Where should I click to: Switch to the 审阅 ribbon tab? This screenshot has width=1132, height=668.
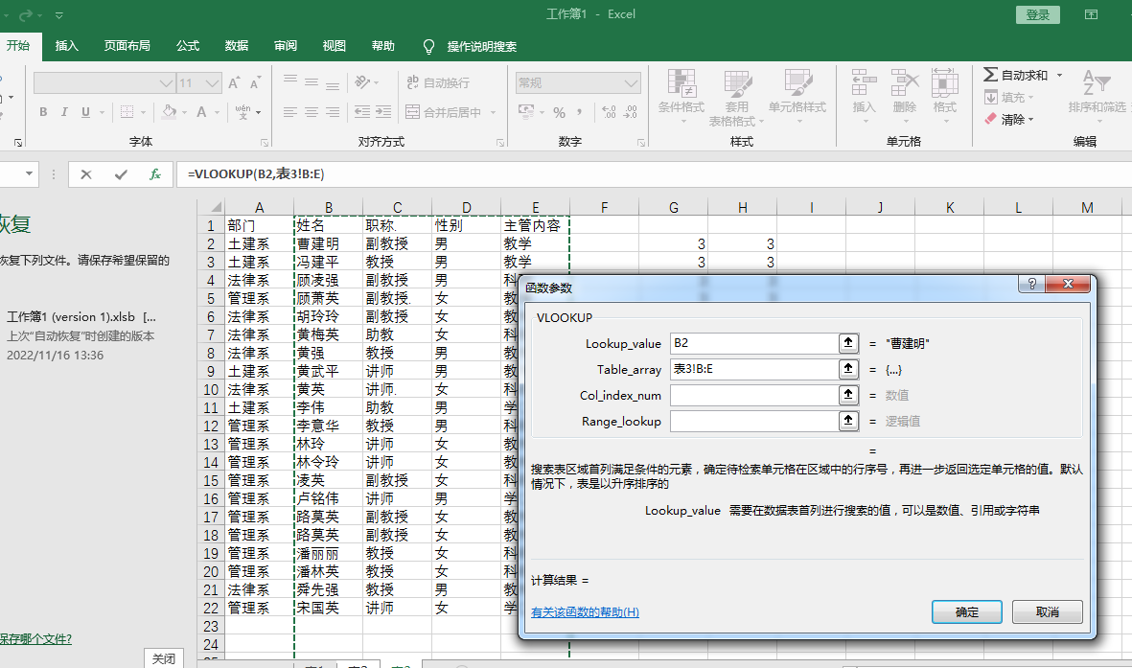[286, 45]
